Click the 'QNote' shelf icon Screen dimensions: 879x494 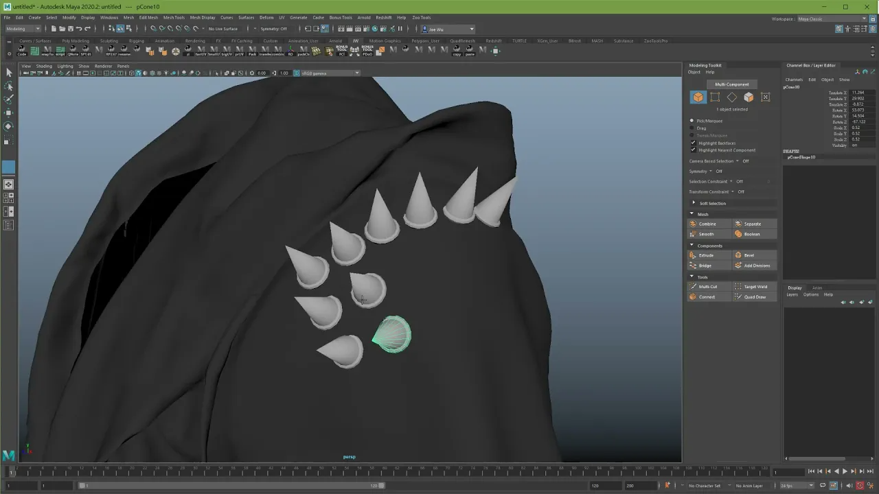(73, 51)
